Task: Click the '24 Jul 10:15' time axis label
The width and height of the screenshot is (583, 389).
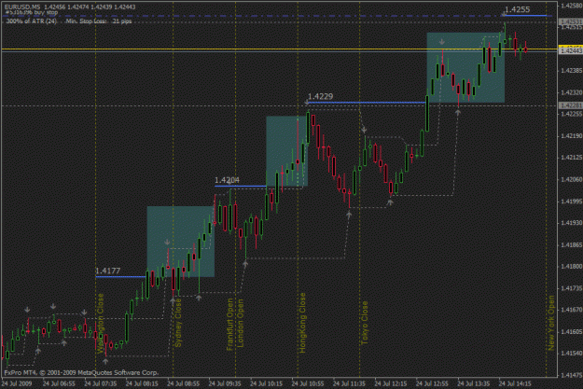Action: tap(266, 383)
